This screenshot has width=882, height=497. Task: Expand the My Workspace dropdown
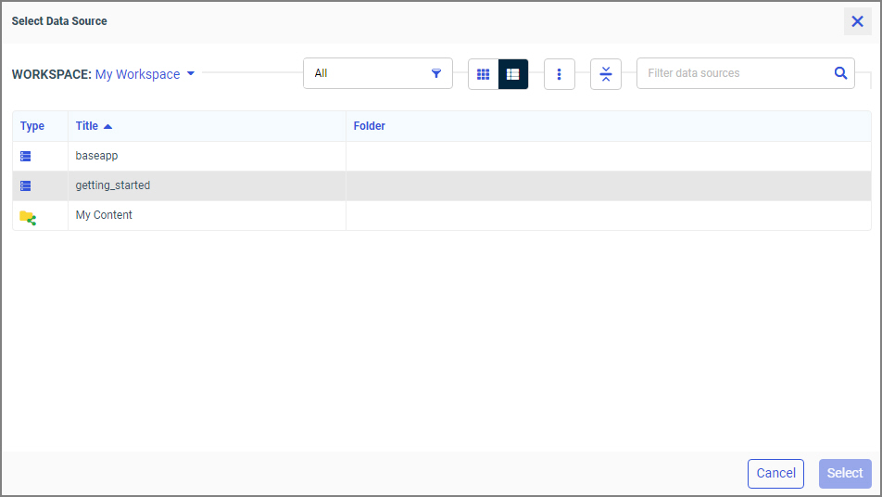[145, 74]
